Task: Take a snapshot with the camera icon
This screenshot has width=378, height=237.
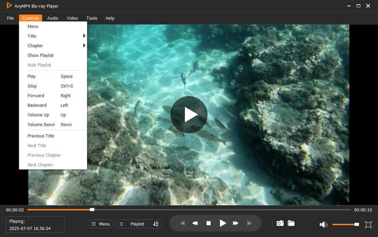Action: coord(280,224)
